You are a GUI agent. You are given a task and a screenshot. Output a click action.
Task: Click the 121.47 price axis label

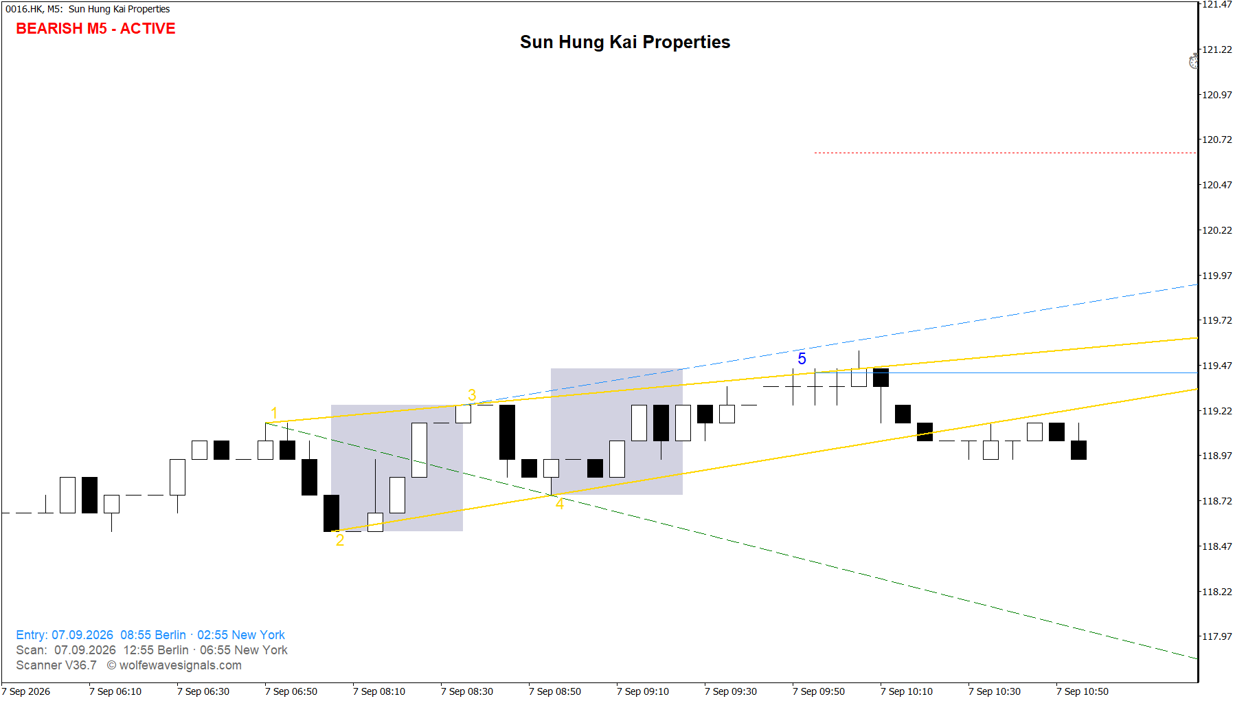tap(1217, 4)
